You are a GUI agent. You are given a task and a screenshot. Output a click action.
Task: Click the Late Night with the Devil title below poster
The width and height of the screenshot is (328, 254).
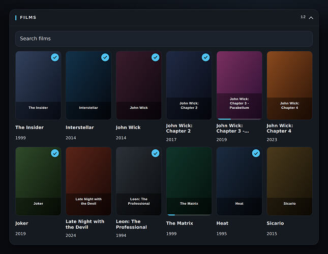[85, 224]
